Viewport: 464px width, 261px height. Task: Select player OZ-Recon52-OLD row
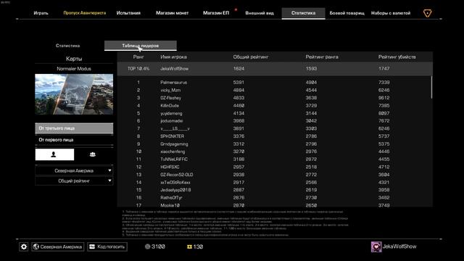pos(274,175)
